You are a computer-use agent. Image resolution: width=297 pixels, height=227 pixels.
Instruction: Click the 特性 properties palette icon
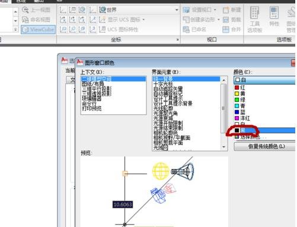[274, 16]
